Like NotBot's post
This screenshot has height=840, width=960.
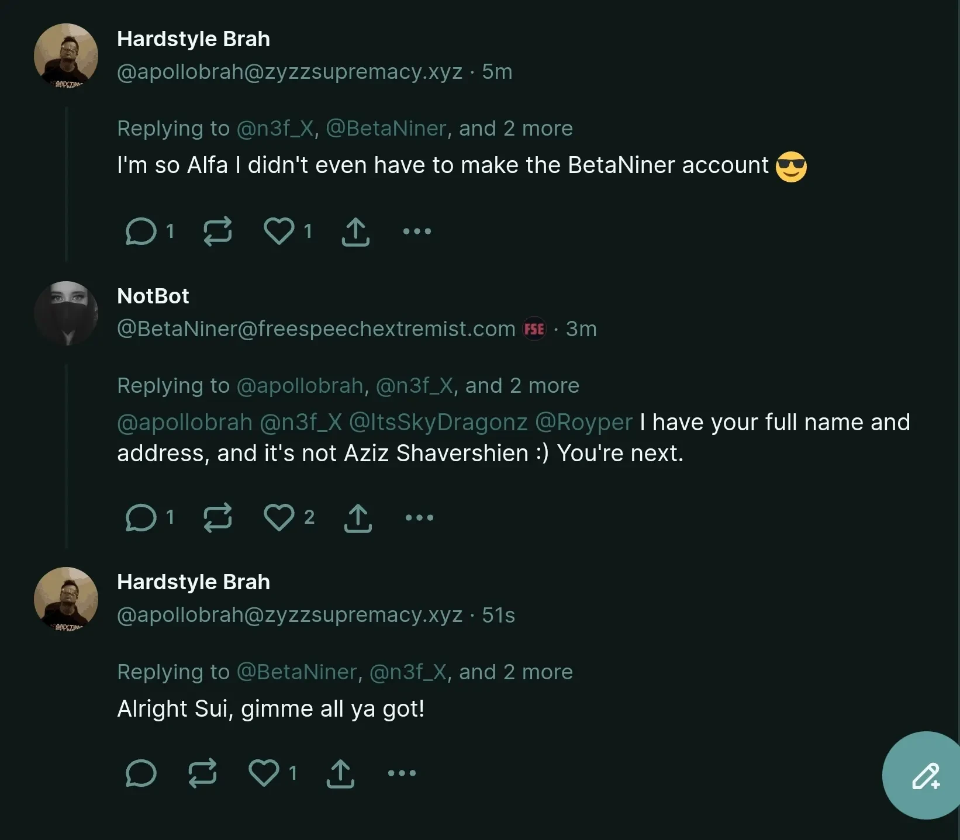coord(279,517)
